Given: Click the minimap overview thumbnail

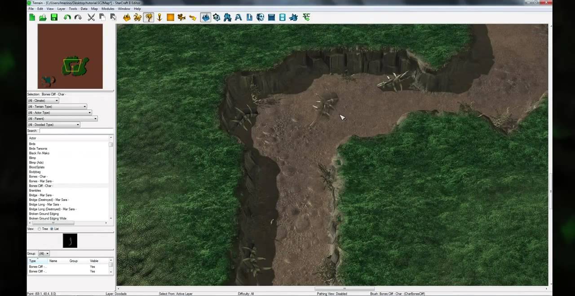Looking at the screenshot, I should point(70,57).
